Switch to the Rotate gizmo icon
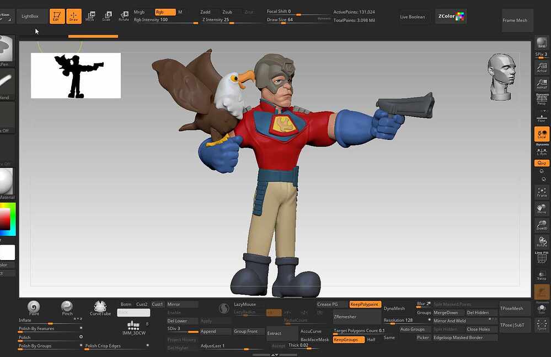This screenshot has height=357, width=551. click(124, 16)
